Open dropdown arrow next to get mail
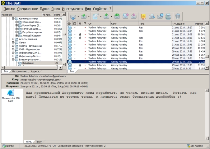Screen dimensions: 210x149 pos(78,16)
